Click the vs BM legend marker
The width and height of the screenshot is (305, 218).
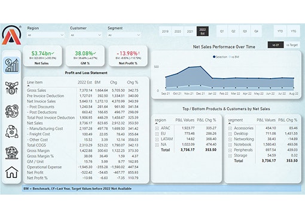coord(230,57)
